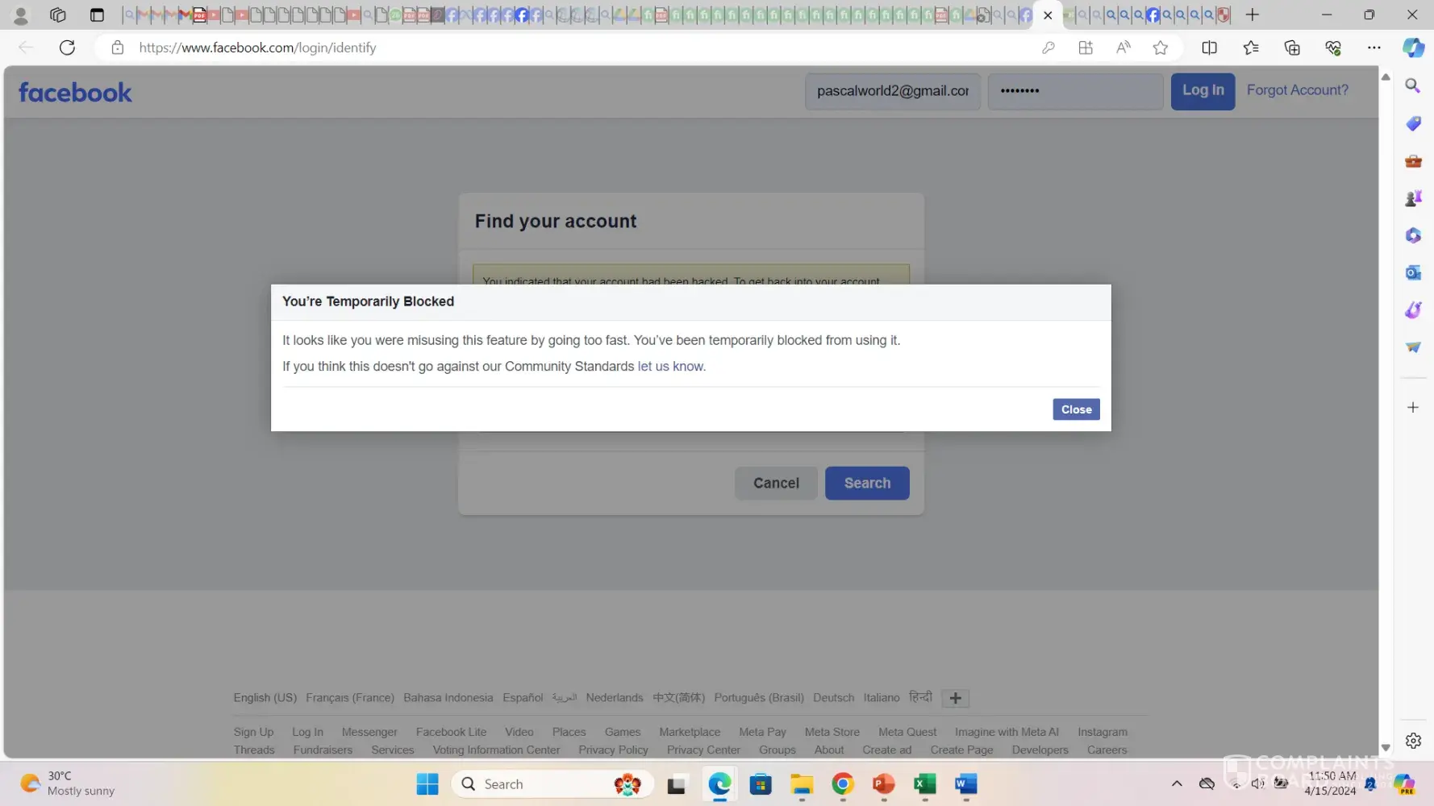1434x806 pixels.
Task: Show hidden system tray icons chevron
Action: [x=1177, y=783]
